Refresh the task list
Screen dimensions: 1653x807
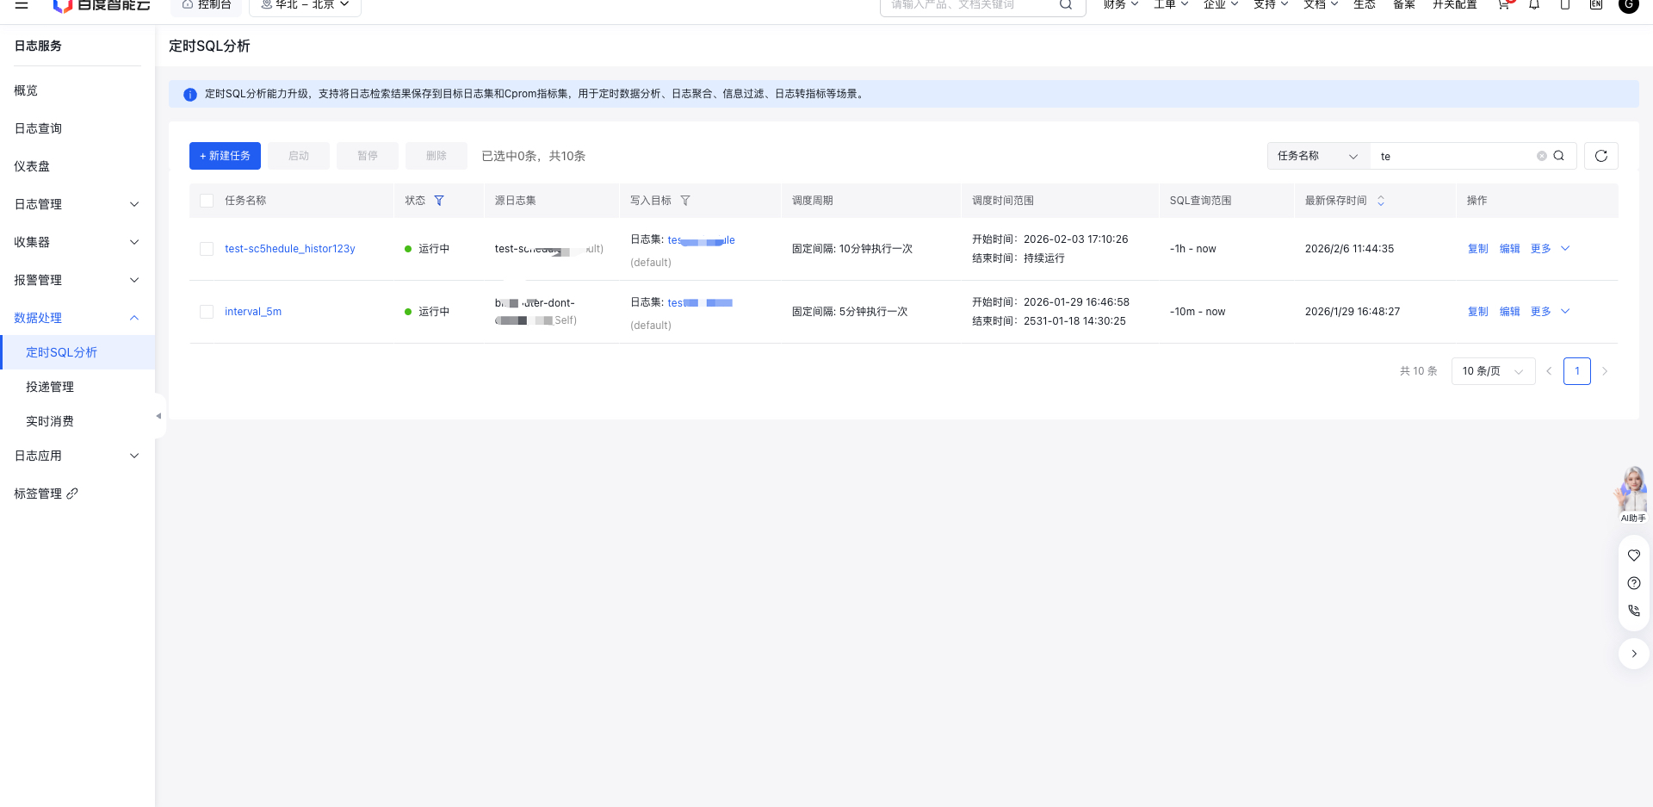click(1601, 156)
